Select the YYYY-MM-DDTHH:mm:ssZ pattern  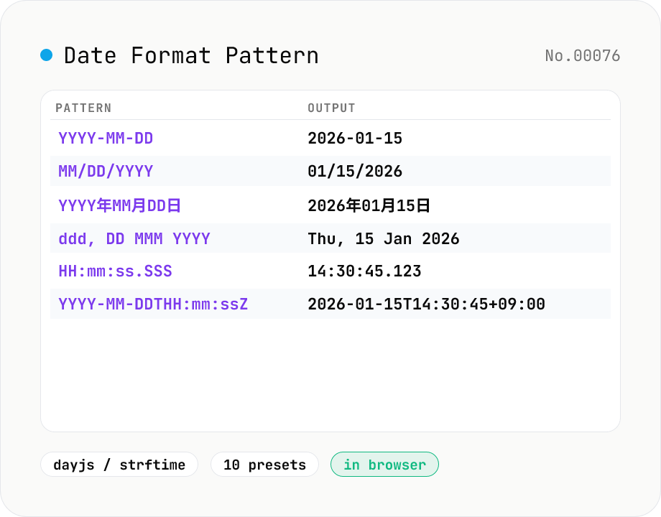point(153,304)
